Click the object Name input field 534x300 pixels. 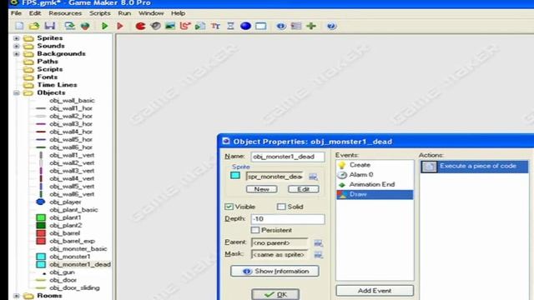click(288, 157)
